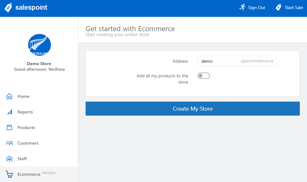Image resolution: width=307 pixels, height=182 pixels.
Task: Click the Start Sale tag icon
Action: click(x=278, y=7)
